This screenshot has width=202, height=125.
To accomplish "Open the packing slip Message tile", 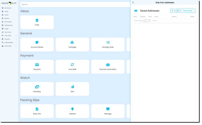I will coord(108,111).
